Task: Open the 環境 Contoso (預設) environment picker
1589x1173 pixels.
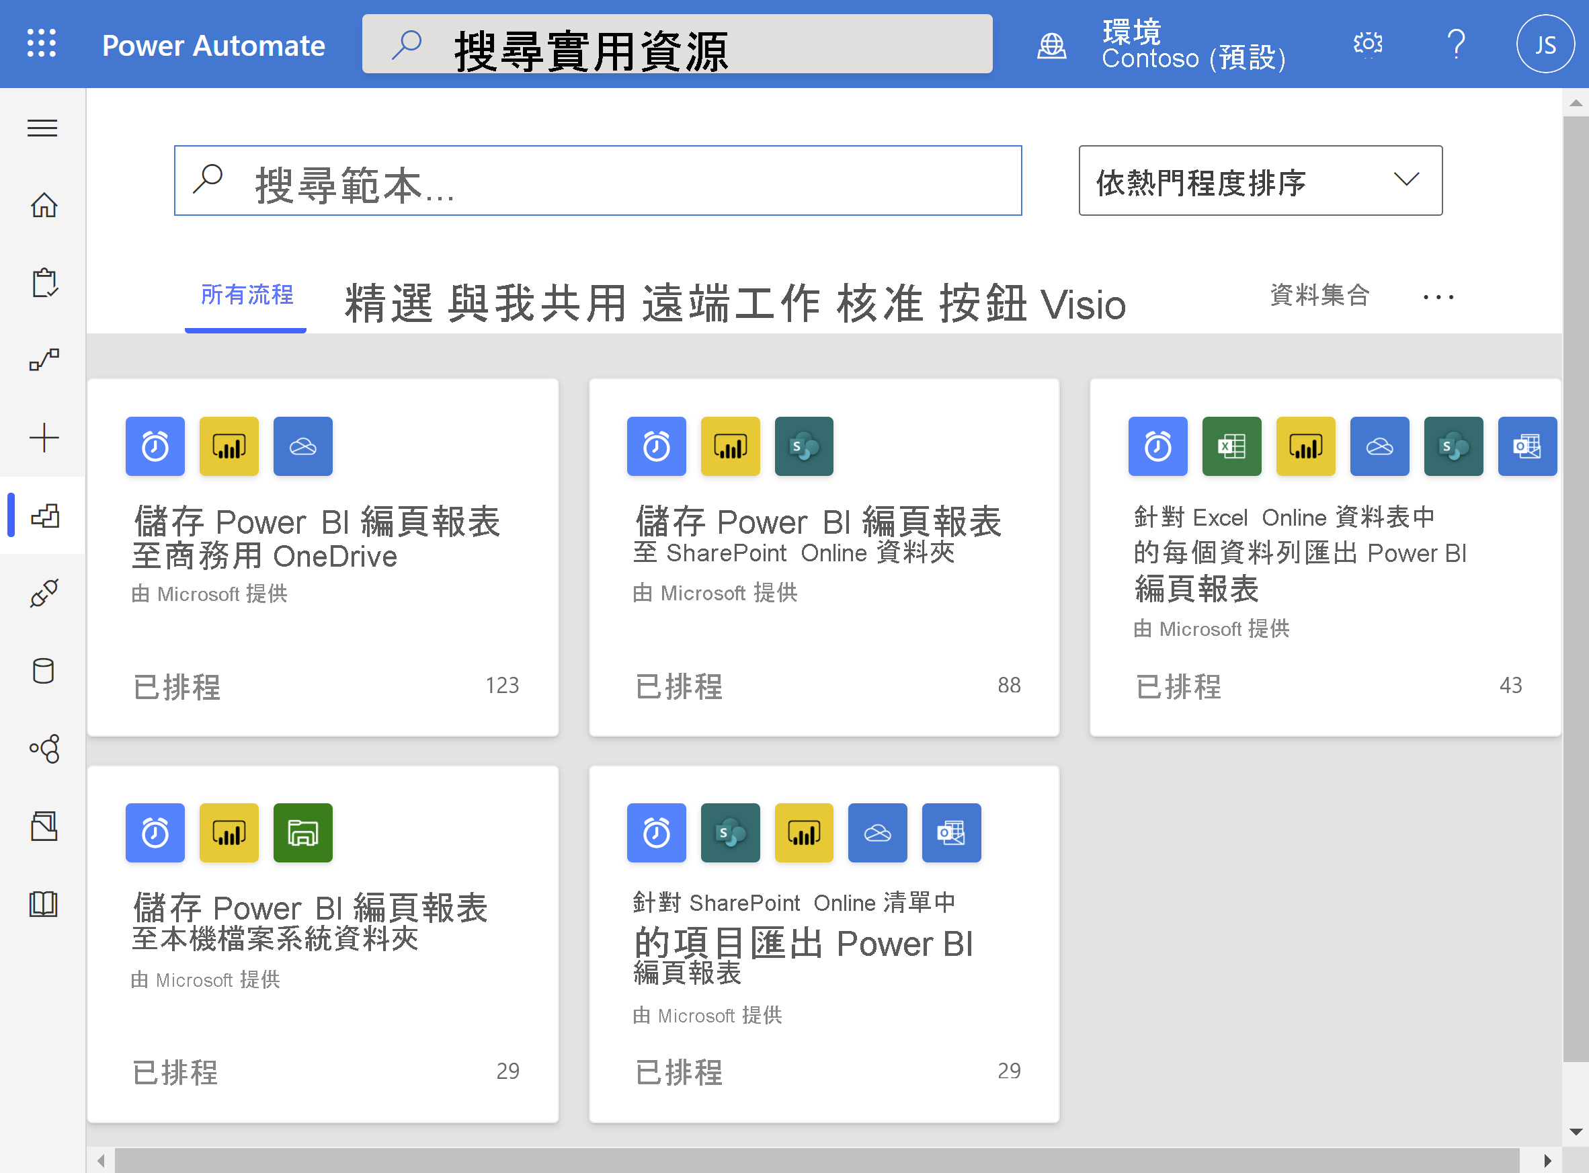Action: (1194, 45)
